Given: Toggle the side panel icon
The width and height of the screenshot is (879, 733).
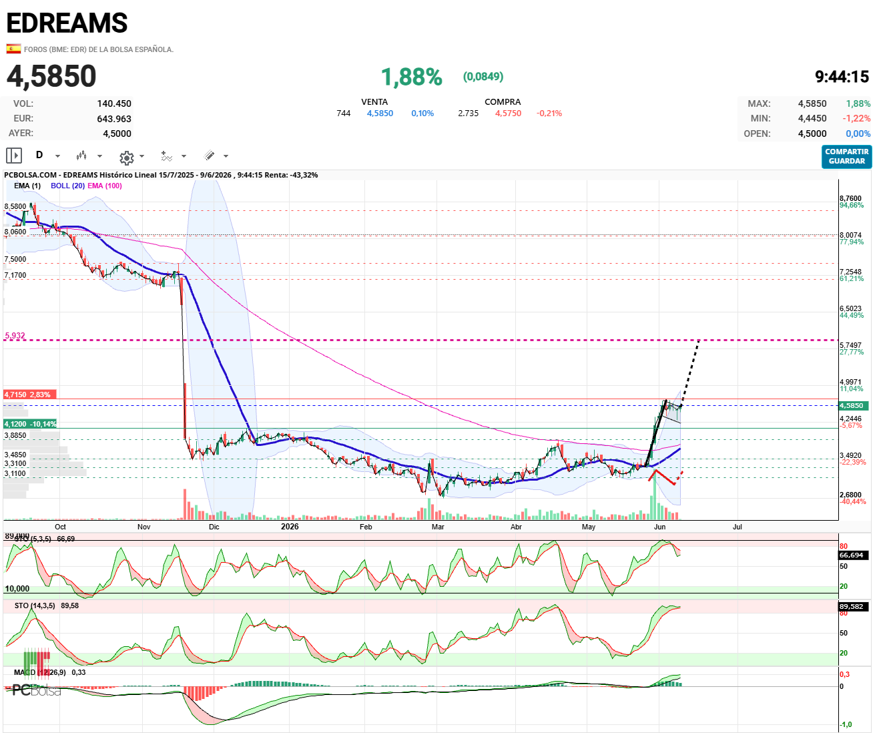Looking at the screenshot, I should tap(14, 156).
